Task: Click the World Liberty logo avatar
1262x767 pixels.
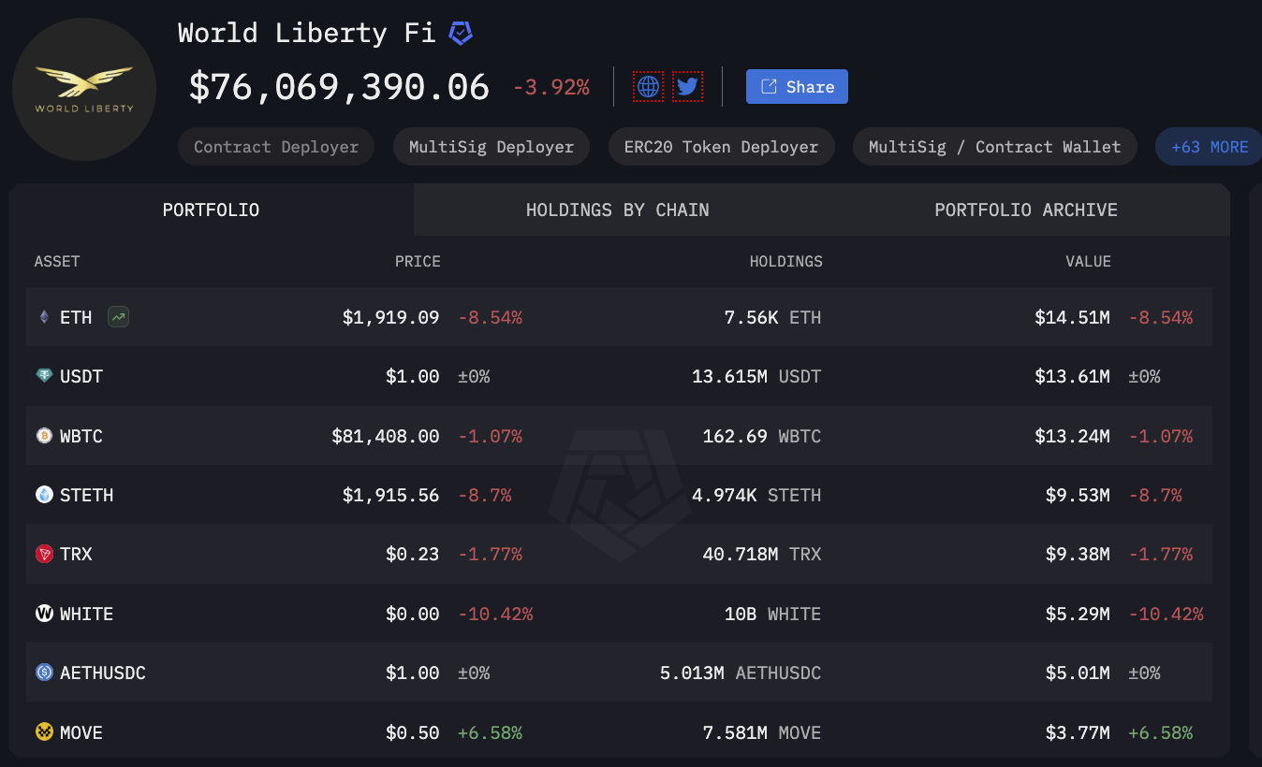Action: point(84,89)
